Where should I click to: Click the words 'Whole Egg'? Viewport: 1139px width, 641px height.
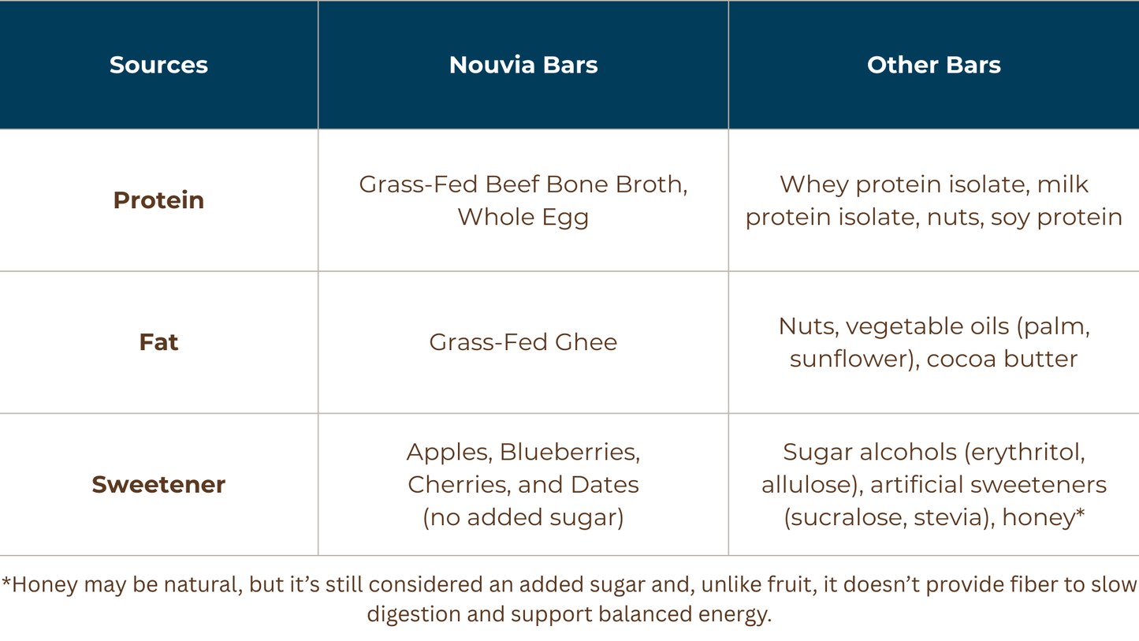(523, 217)
